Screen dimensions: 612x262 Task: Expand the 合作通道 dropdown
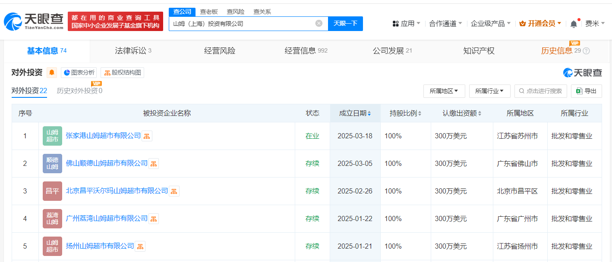[x=446, y=24]
